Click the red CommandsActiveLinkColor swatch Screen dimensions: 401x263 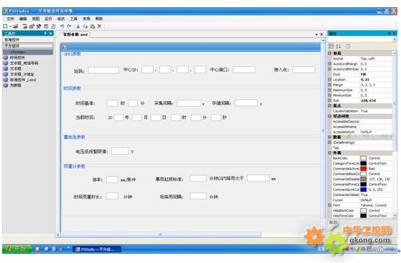363,169
